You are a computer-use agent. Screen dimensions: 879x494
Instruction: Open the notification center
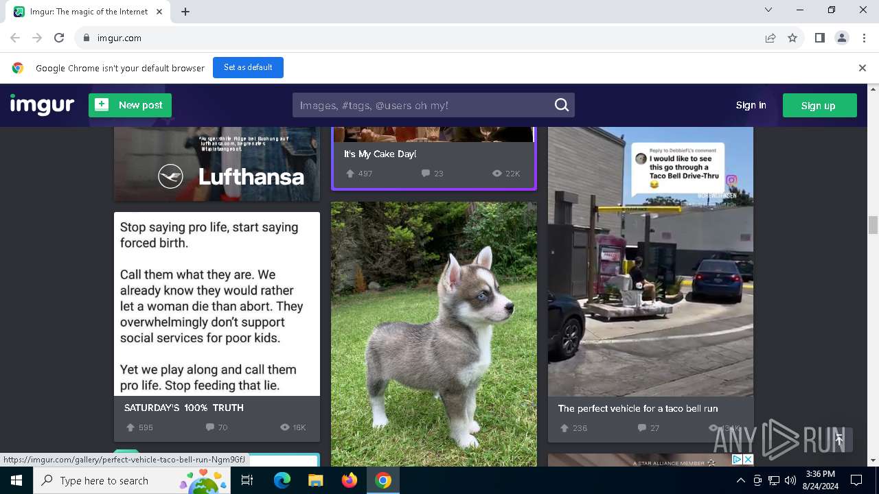coord(856,480)
